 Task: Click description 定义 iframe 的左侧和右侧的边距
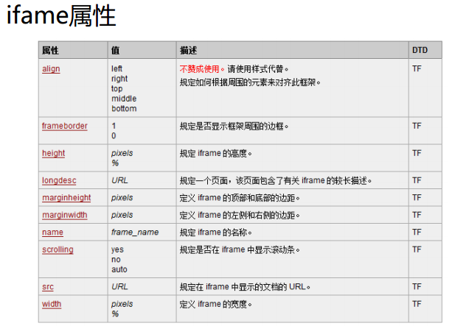pos(240,215)
